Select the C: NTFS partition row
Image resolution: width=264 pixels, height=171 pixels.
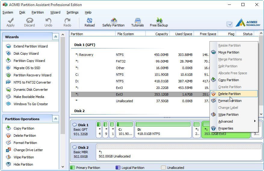point(140,75)
